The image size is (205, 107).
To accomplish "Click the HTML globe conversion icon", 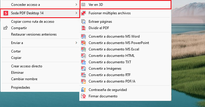I will click(83, 56).
